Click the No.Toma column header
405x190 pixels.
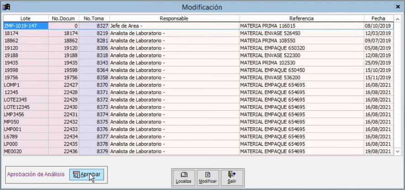94,18
